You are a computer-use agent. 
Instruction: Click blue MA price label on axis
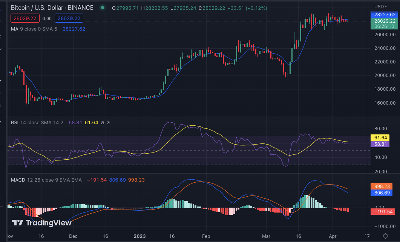[384, 15]
